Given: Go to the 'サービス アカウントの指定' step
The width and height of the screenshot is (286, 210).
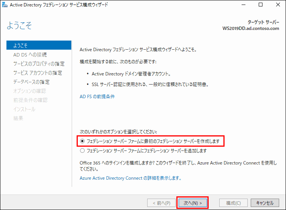Looking at the screenshot, I should click(x=38, y=73).
